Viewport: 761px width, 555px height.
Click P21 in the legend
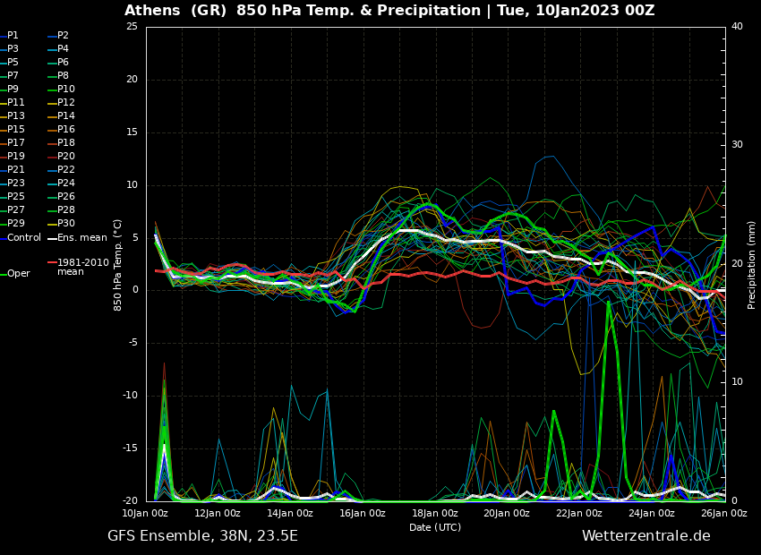point(13,170)
